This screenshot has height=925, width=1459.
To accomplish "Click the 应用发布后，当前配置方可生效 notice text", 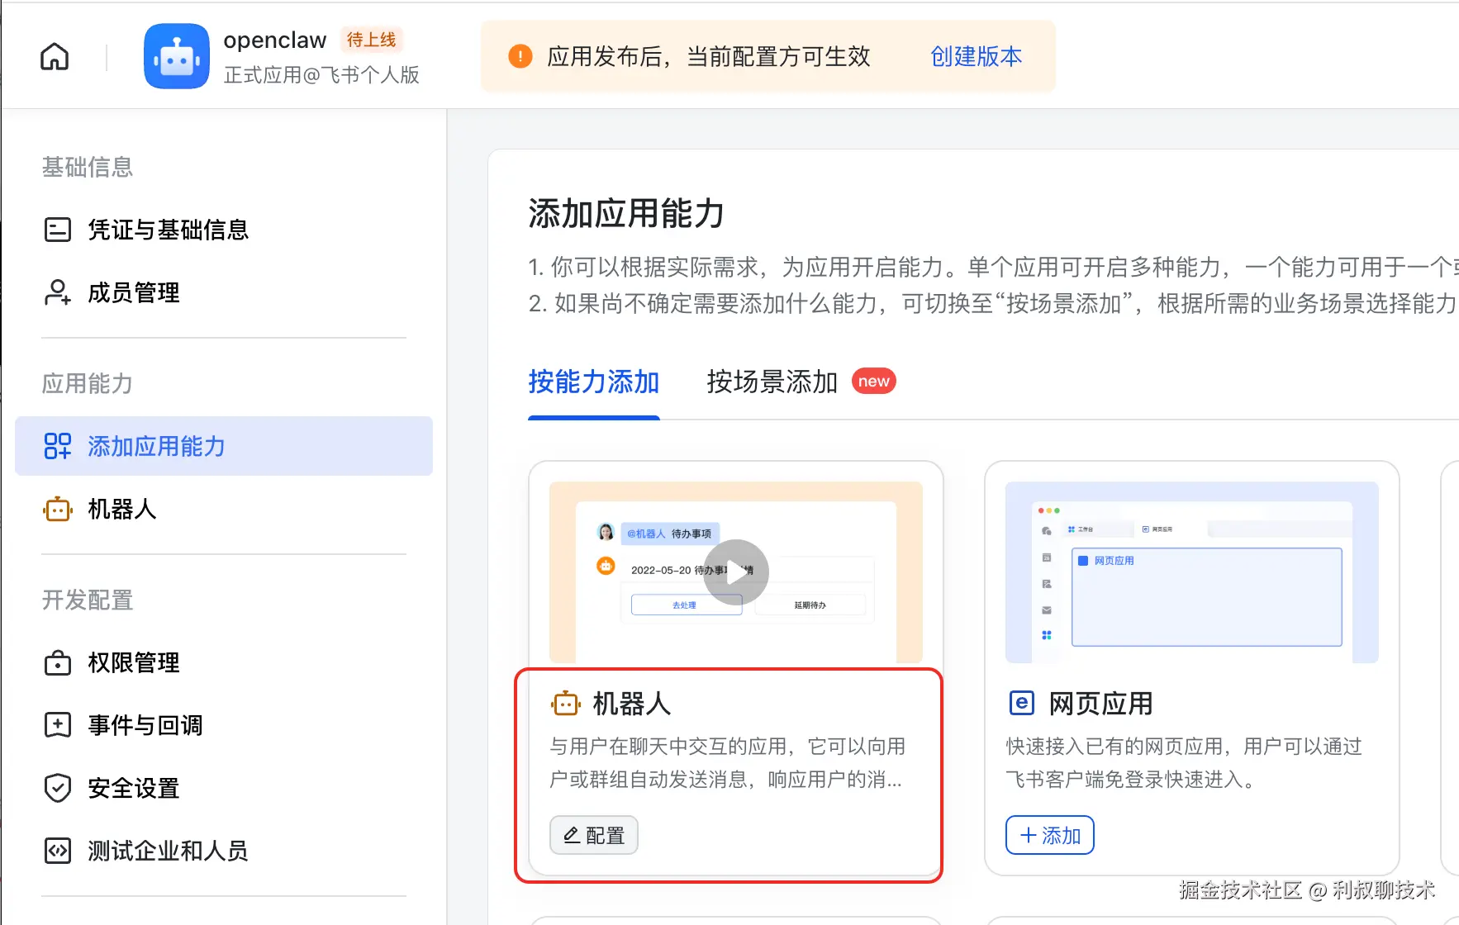I will point(709,56).
